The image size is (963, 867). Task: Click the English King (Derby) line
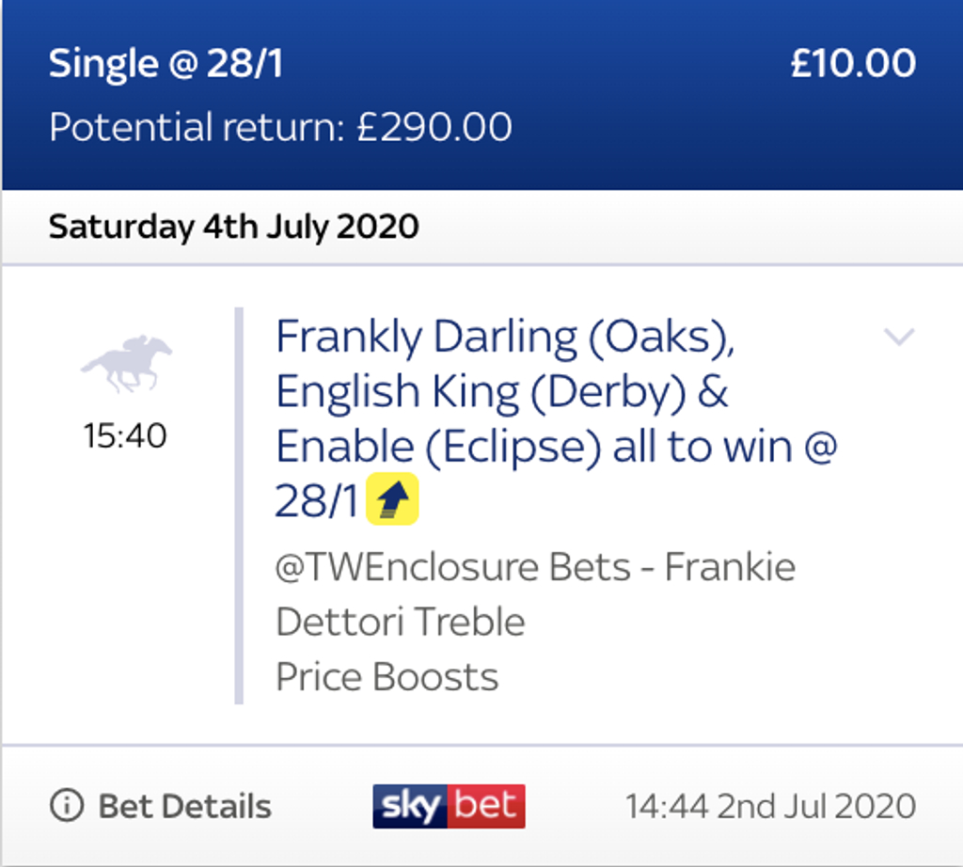[502, 393]
